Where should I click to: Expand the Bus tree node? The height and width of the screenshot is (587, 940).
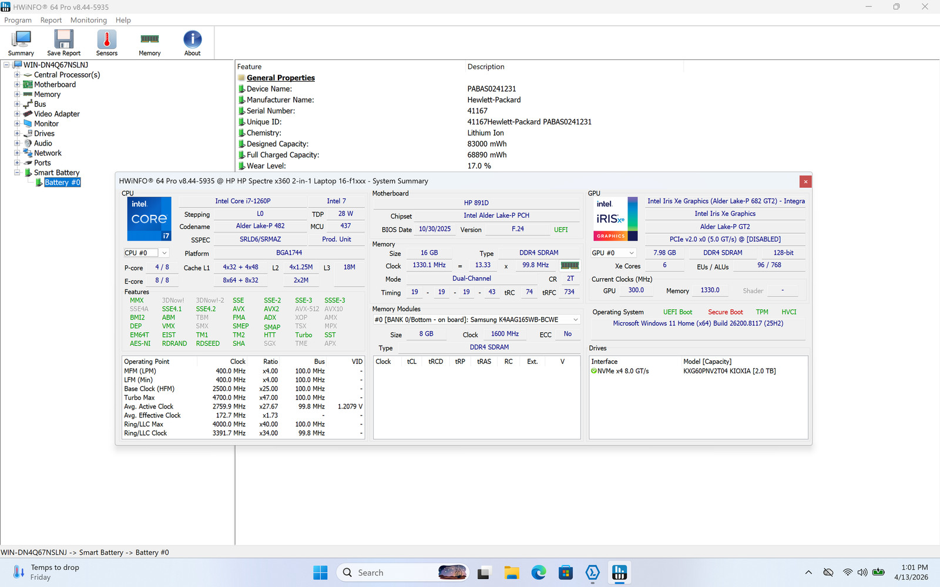tap(17, 104)
